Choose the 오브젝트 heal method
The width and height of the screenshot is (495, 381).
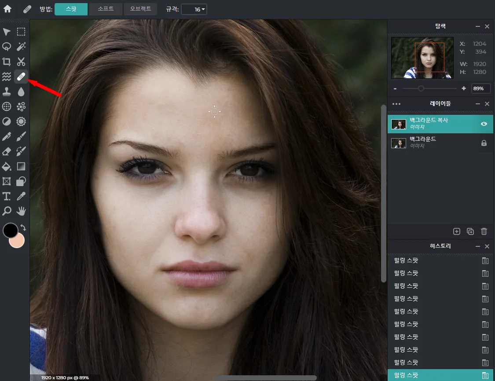[x=140, y=9]
